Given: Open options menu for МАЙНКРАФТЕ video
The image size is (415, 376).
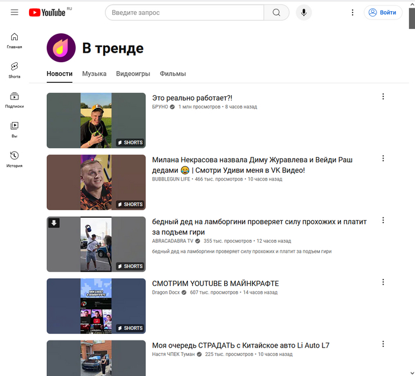Looking at the screenshot, I should tap(383, 282).
